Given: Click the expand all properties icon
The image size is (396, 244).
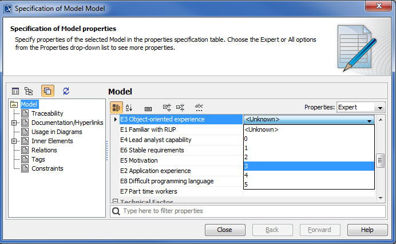Looking at the screenshot, I should pyautogui.click(x=167, y=107).
